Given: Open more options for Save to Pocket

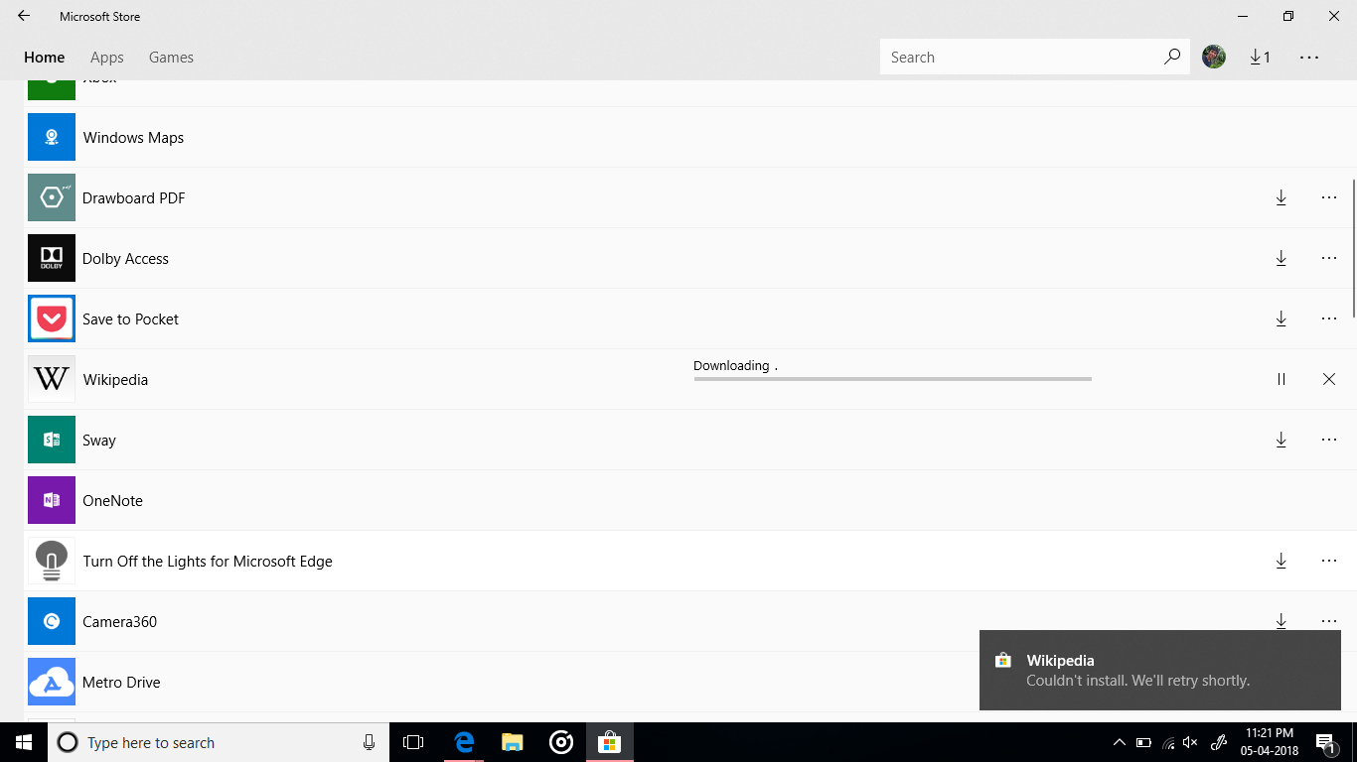Looking at the screenshot, I should pyautogui.click(x=1329, y=318).
